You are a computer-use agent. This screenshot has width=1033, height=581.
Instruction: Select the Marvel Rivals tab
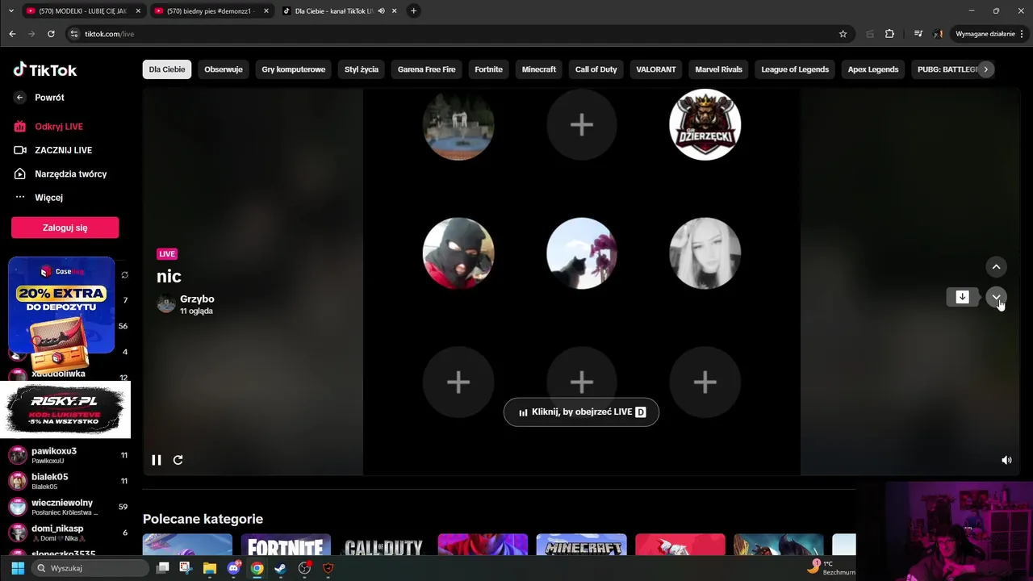719,69
